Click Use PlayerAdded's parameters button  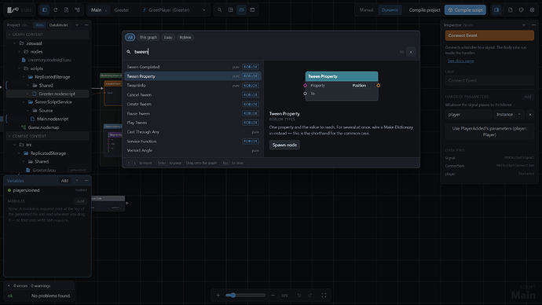tap(489, 131)
